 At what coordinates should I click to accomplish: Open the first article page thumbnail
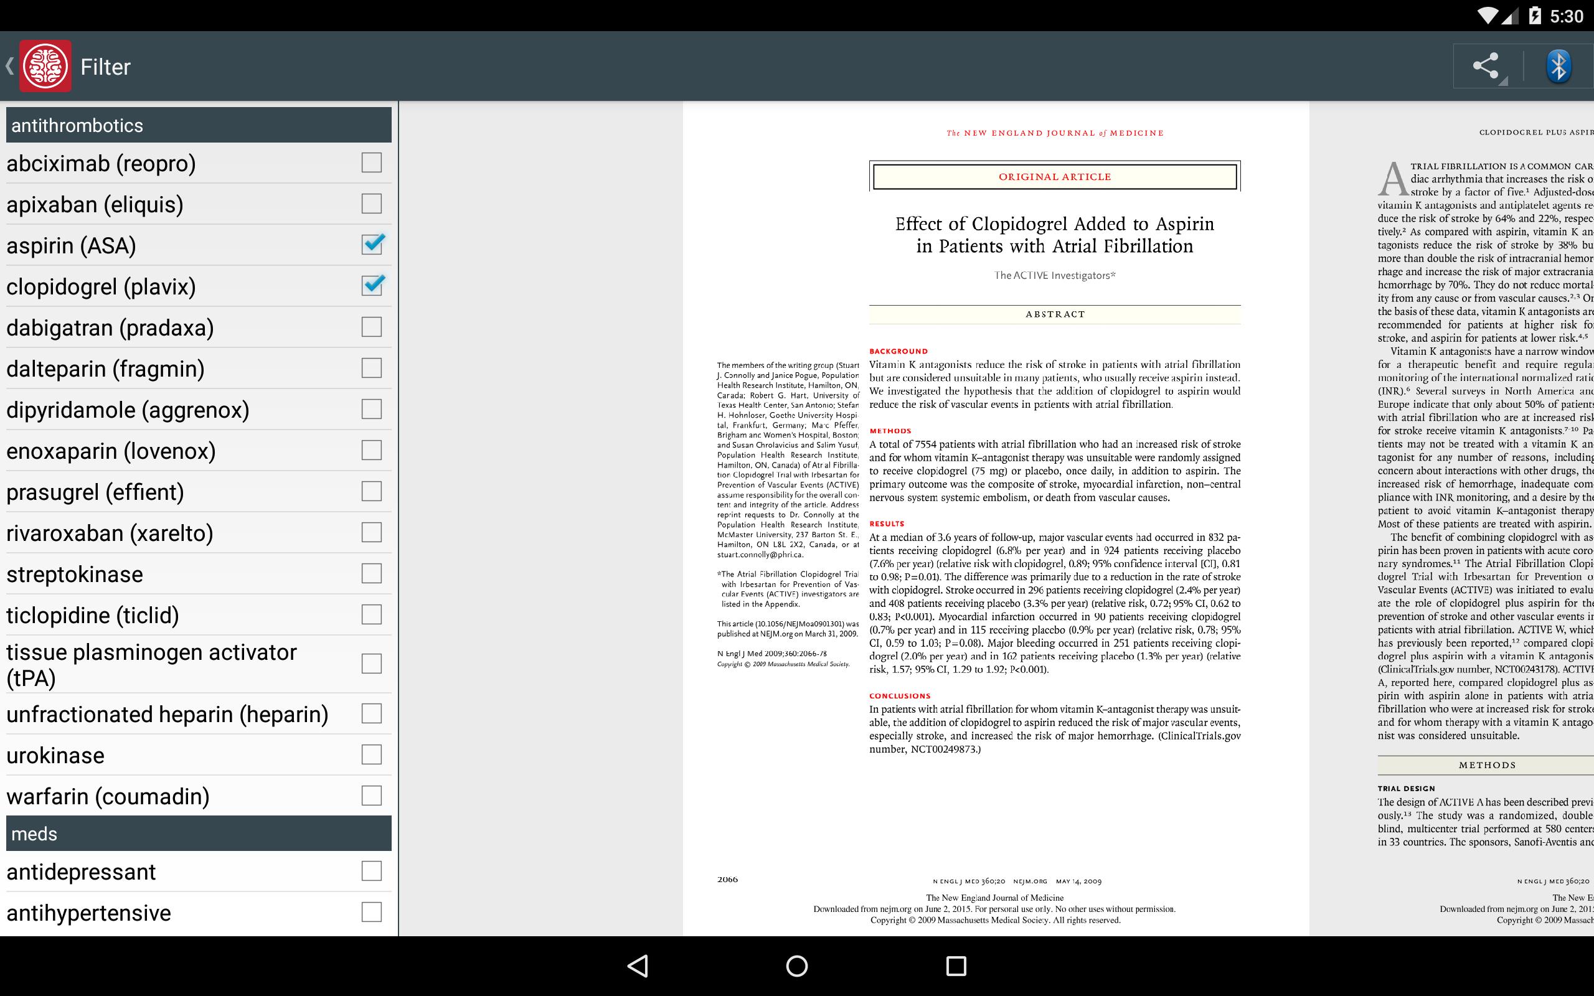pos(995,519)
